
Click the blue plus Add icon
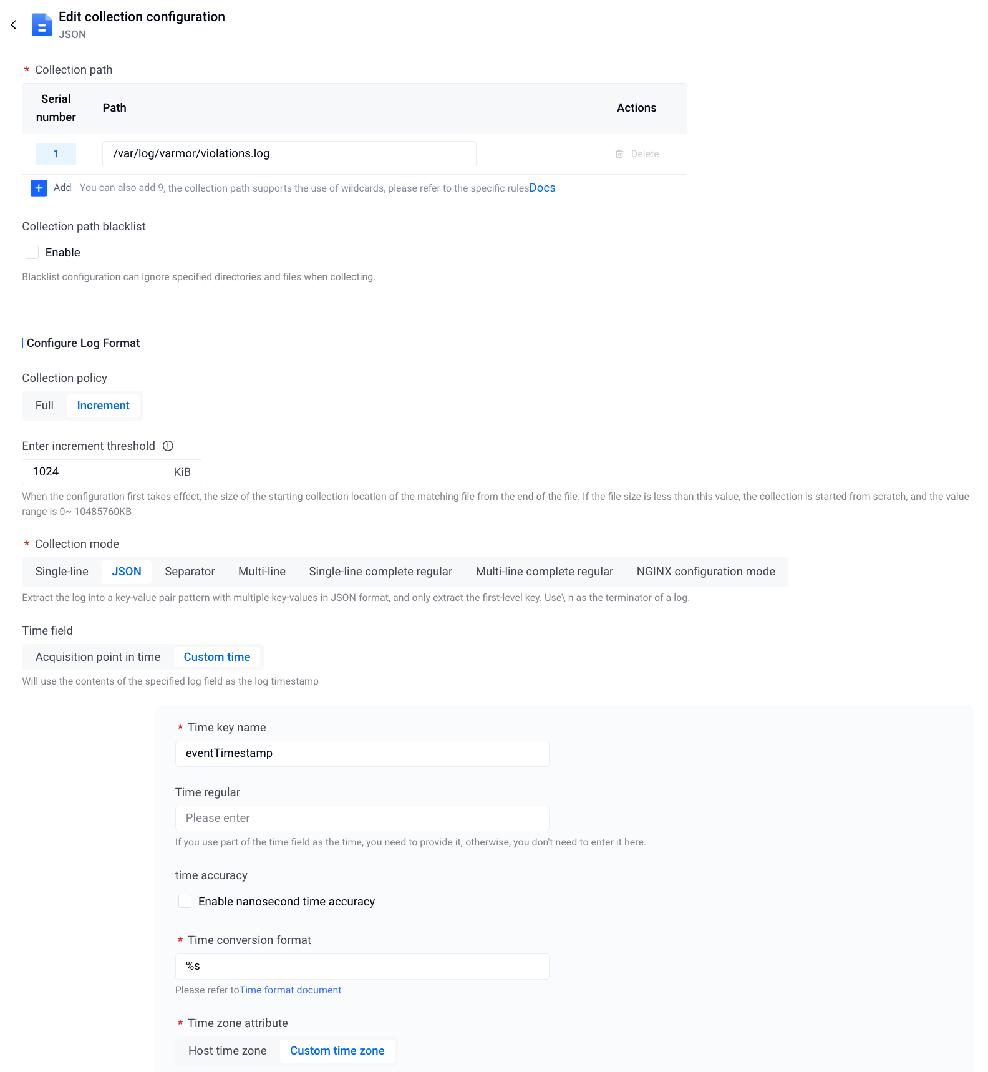click(x=39, y=188)
